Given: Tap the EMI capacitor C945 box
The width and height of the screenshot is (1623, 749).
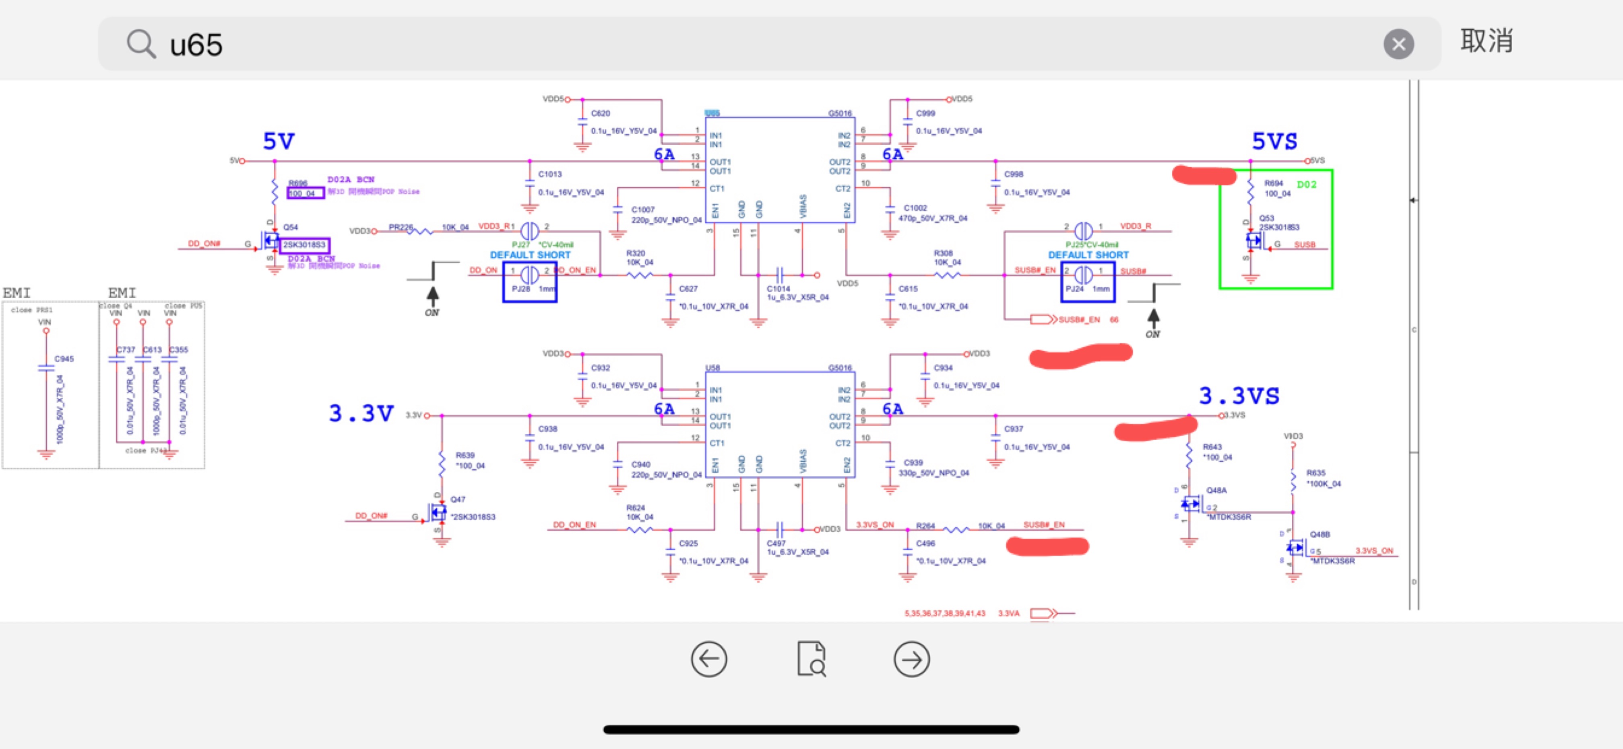Looking at the screenshot, I should tap(50, 385).
